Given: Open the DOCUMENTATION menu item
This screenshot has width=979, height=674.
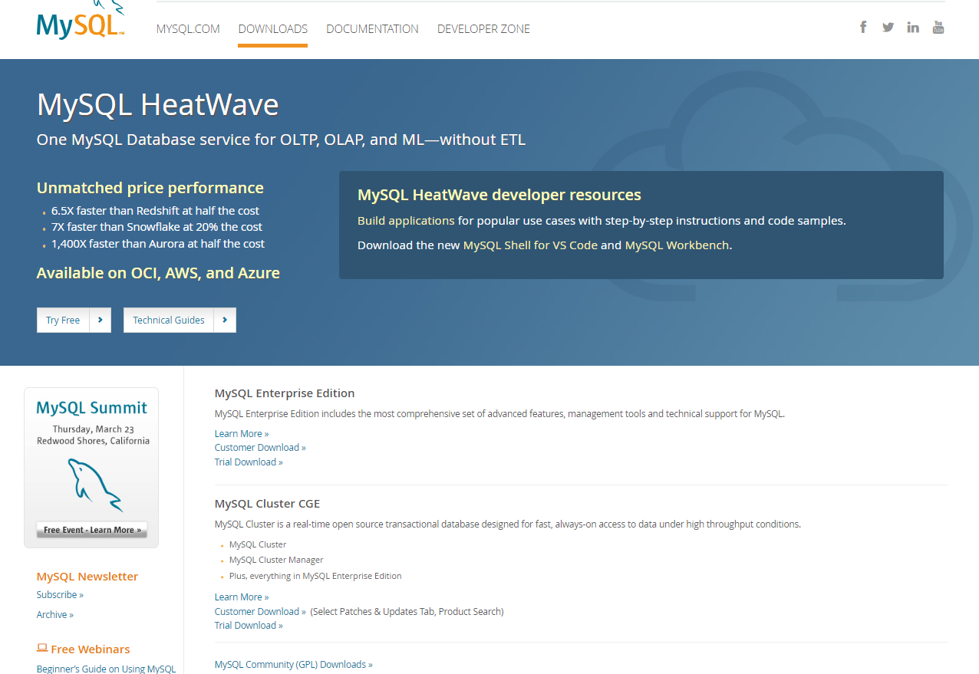Looking at the screenshot, I should pos(372,29).
